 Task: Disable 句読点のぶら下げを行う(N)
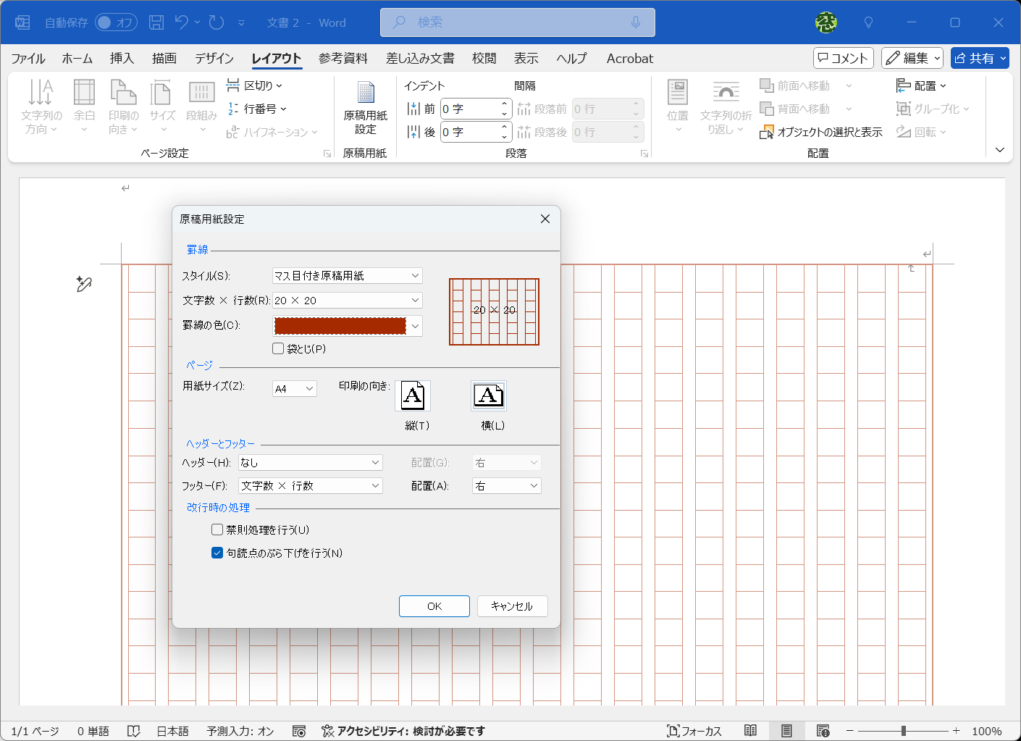point(217,553)
